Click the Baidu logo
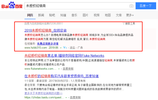This screenshot has height=100, width=158. pyautogui.click(x=12, y=5)
